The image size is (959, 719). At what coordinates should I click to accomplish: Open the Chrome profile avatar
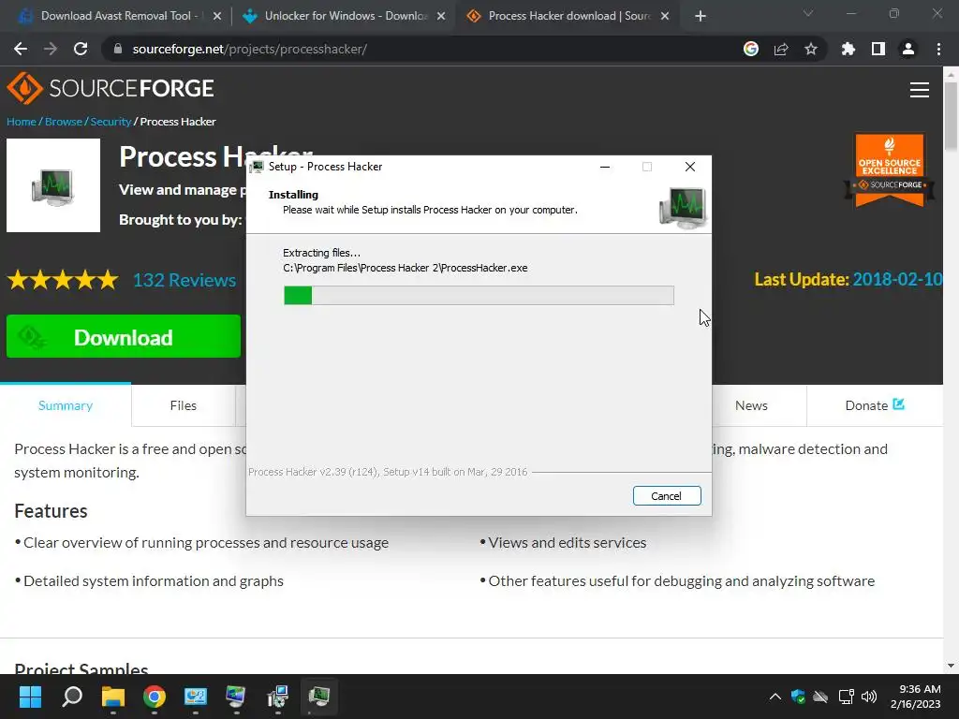(908, 49)
